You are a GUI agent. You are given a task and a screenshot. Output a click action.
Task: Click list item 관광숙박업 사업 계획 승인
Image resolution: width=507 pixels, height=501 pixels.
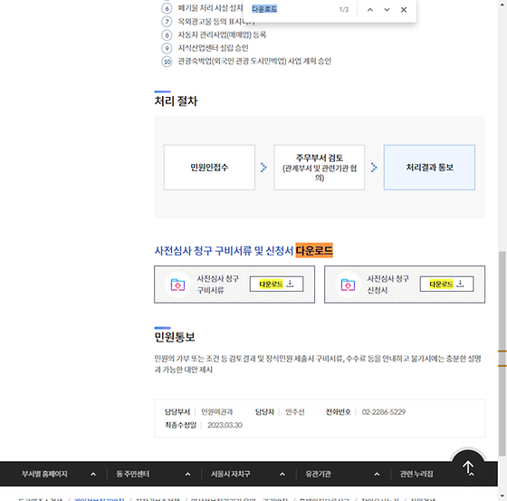[x=254, y=62]
